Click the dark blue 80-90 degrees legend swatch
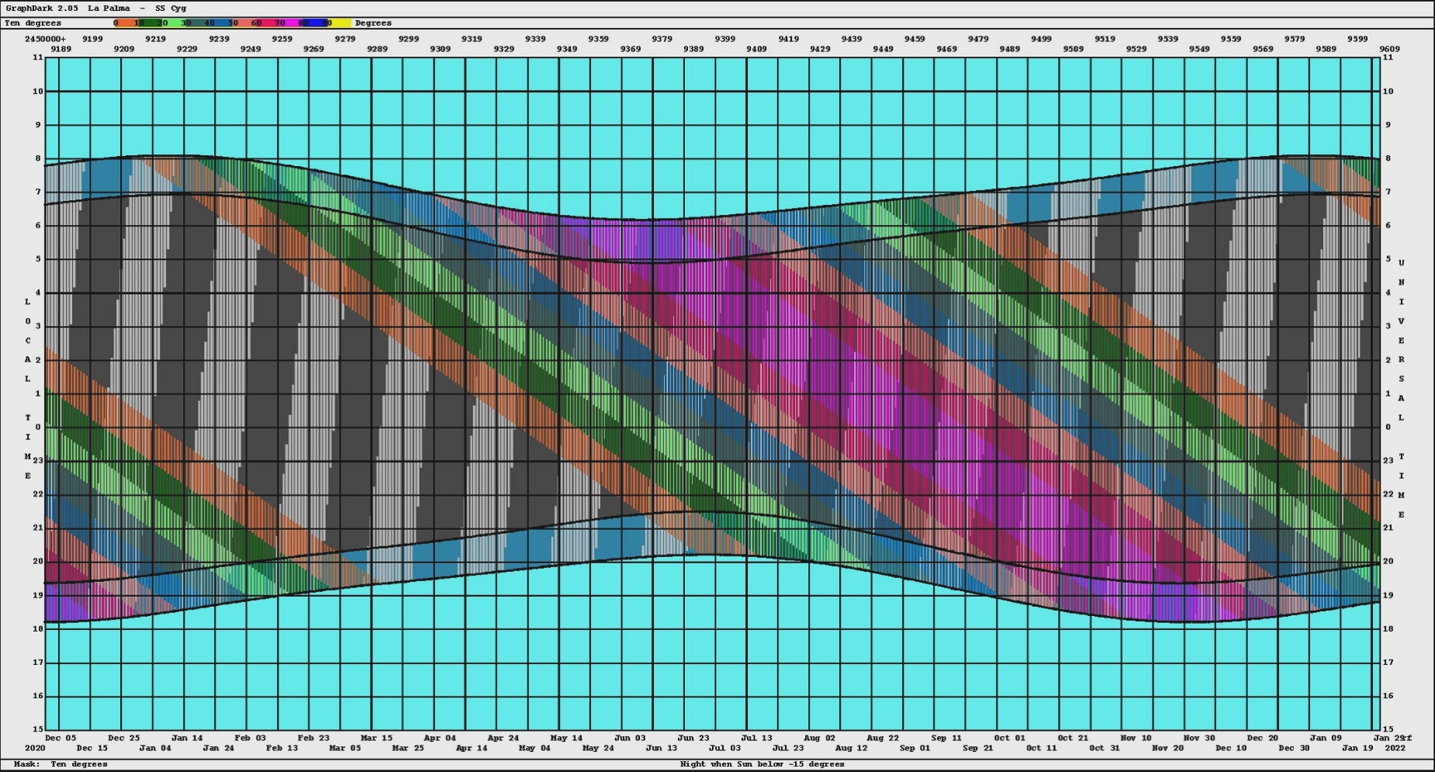Image resolution: width=1435 pixels, height=772 pixels. pyautogui.click(x=313, y=23)
